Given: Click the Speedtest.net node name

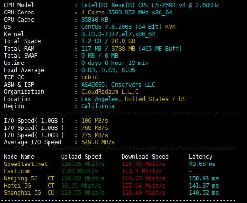Looking at the screenshot, I should pyautogui.click(x=25, y=164).
